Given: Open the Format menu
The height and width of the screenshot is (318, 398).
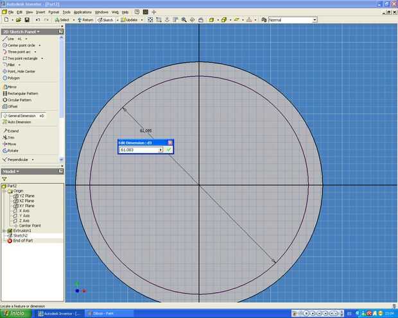Looking at the screenshot, I should click(x=53, y=12).
